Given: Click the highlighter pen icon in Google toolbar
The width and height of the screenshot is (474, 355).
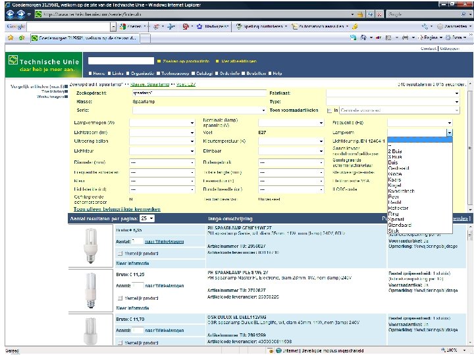Looking at the screenshot, I should click(x=355, y=26).
